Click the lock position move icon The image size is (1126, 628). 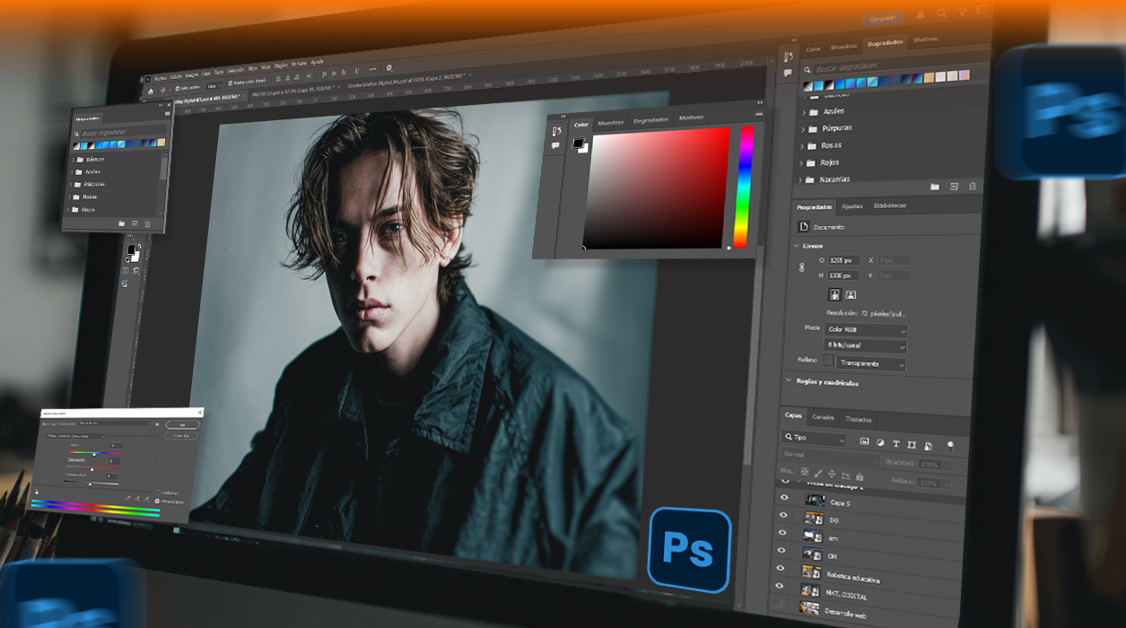[x=832, y=474]
